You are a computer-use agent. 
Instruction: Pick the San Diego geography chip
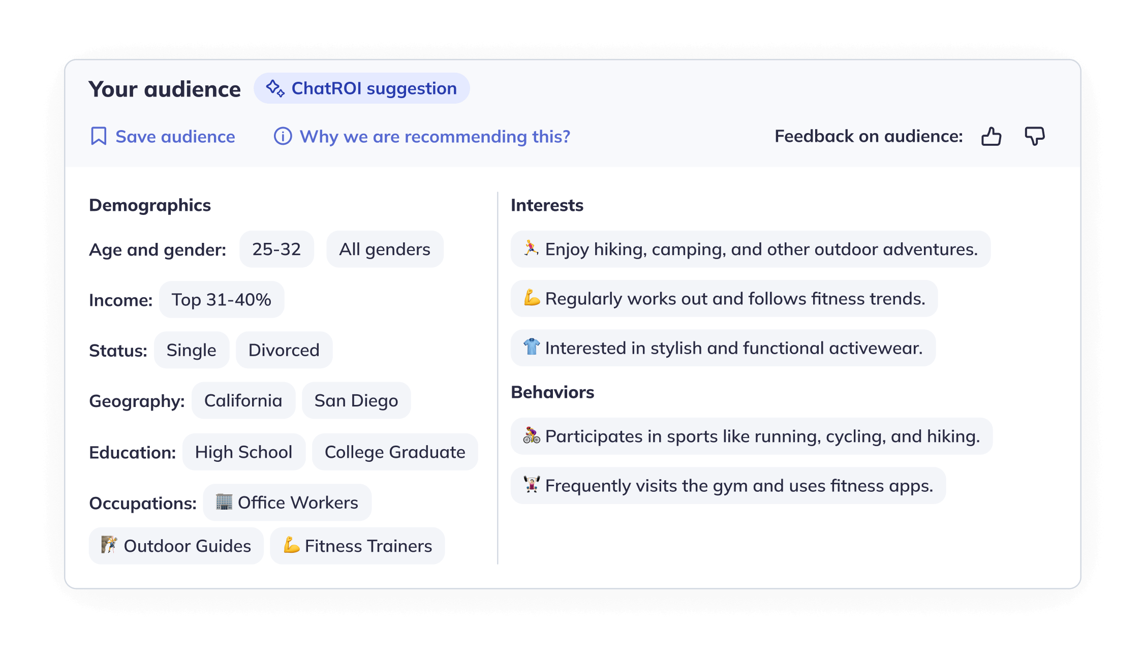[x=356, y=400]
